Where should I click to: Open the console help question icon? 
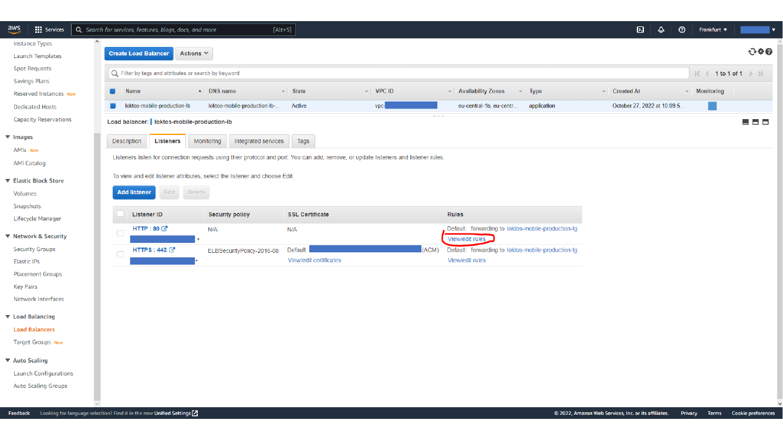768,52
